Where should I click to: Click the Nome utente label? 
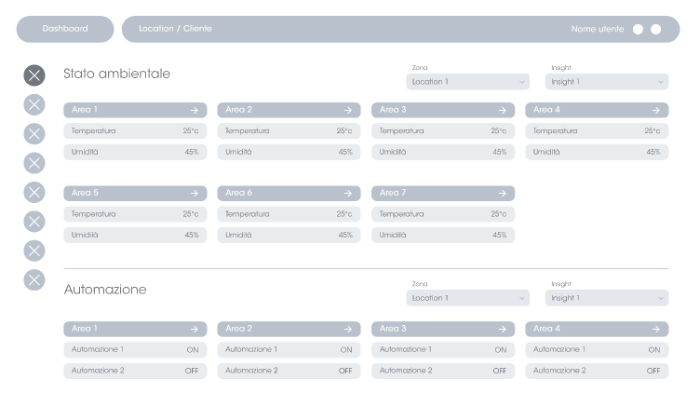tap(596, 29)
